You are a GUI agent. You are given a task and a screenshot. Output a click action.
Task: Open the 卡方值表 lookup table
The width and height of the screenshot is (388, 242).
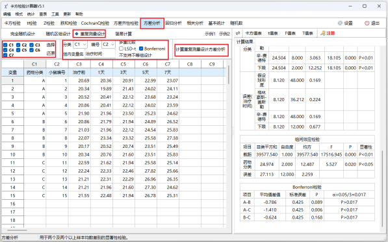click(x=253, y=33)
